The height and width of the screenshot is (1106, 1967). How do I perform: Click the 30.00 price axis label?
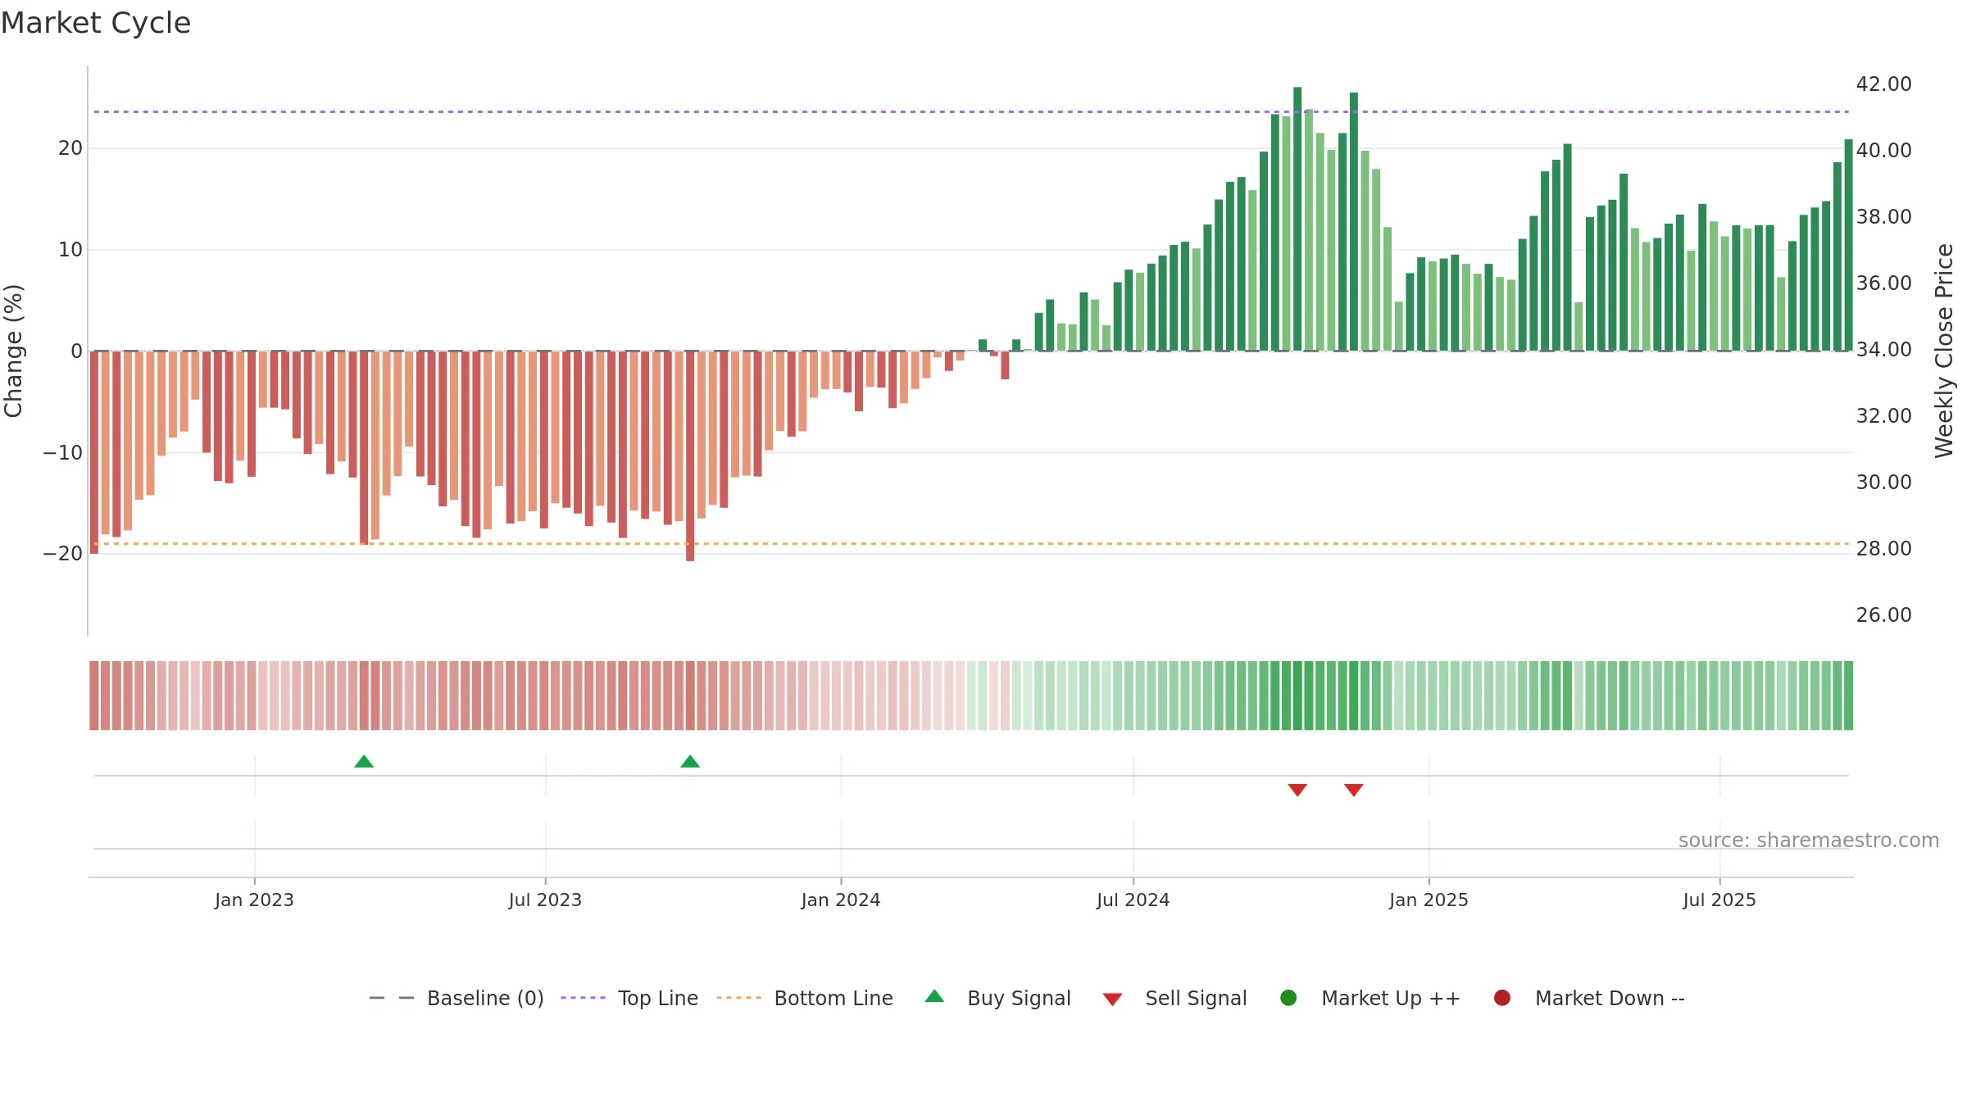1883,483
